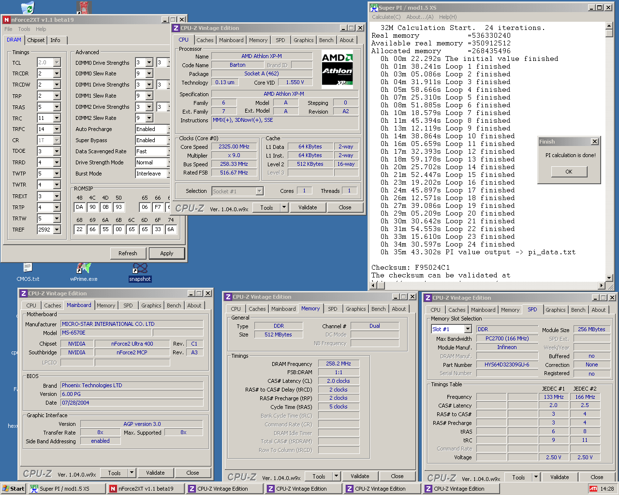Open the Tools menu in nForce2XT
Screen dimensions: 619x495
point(24,29)
